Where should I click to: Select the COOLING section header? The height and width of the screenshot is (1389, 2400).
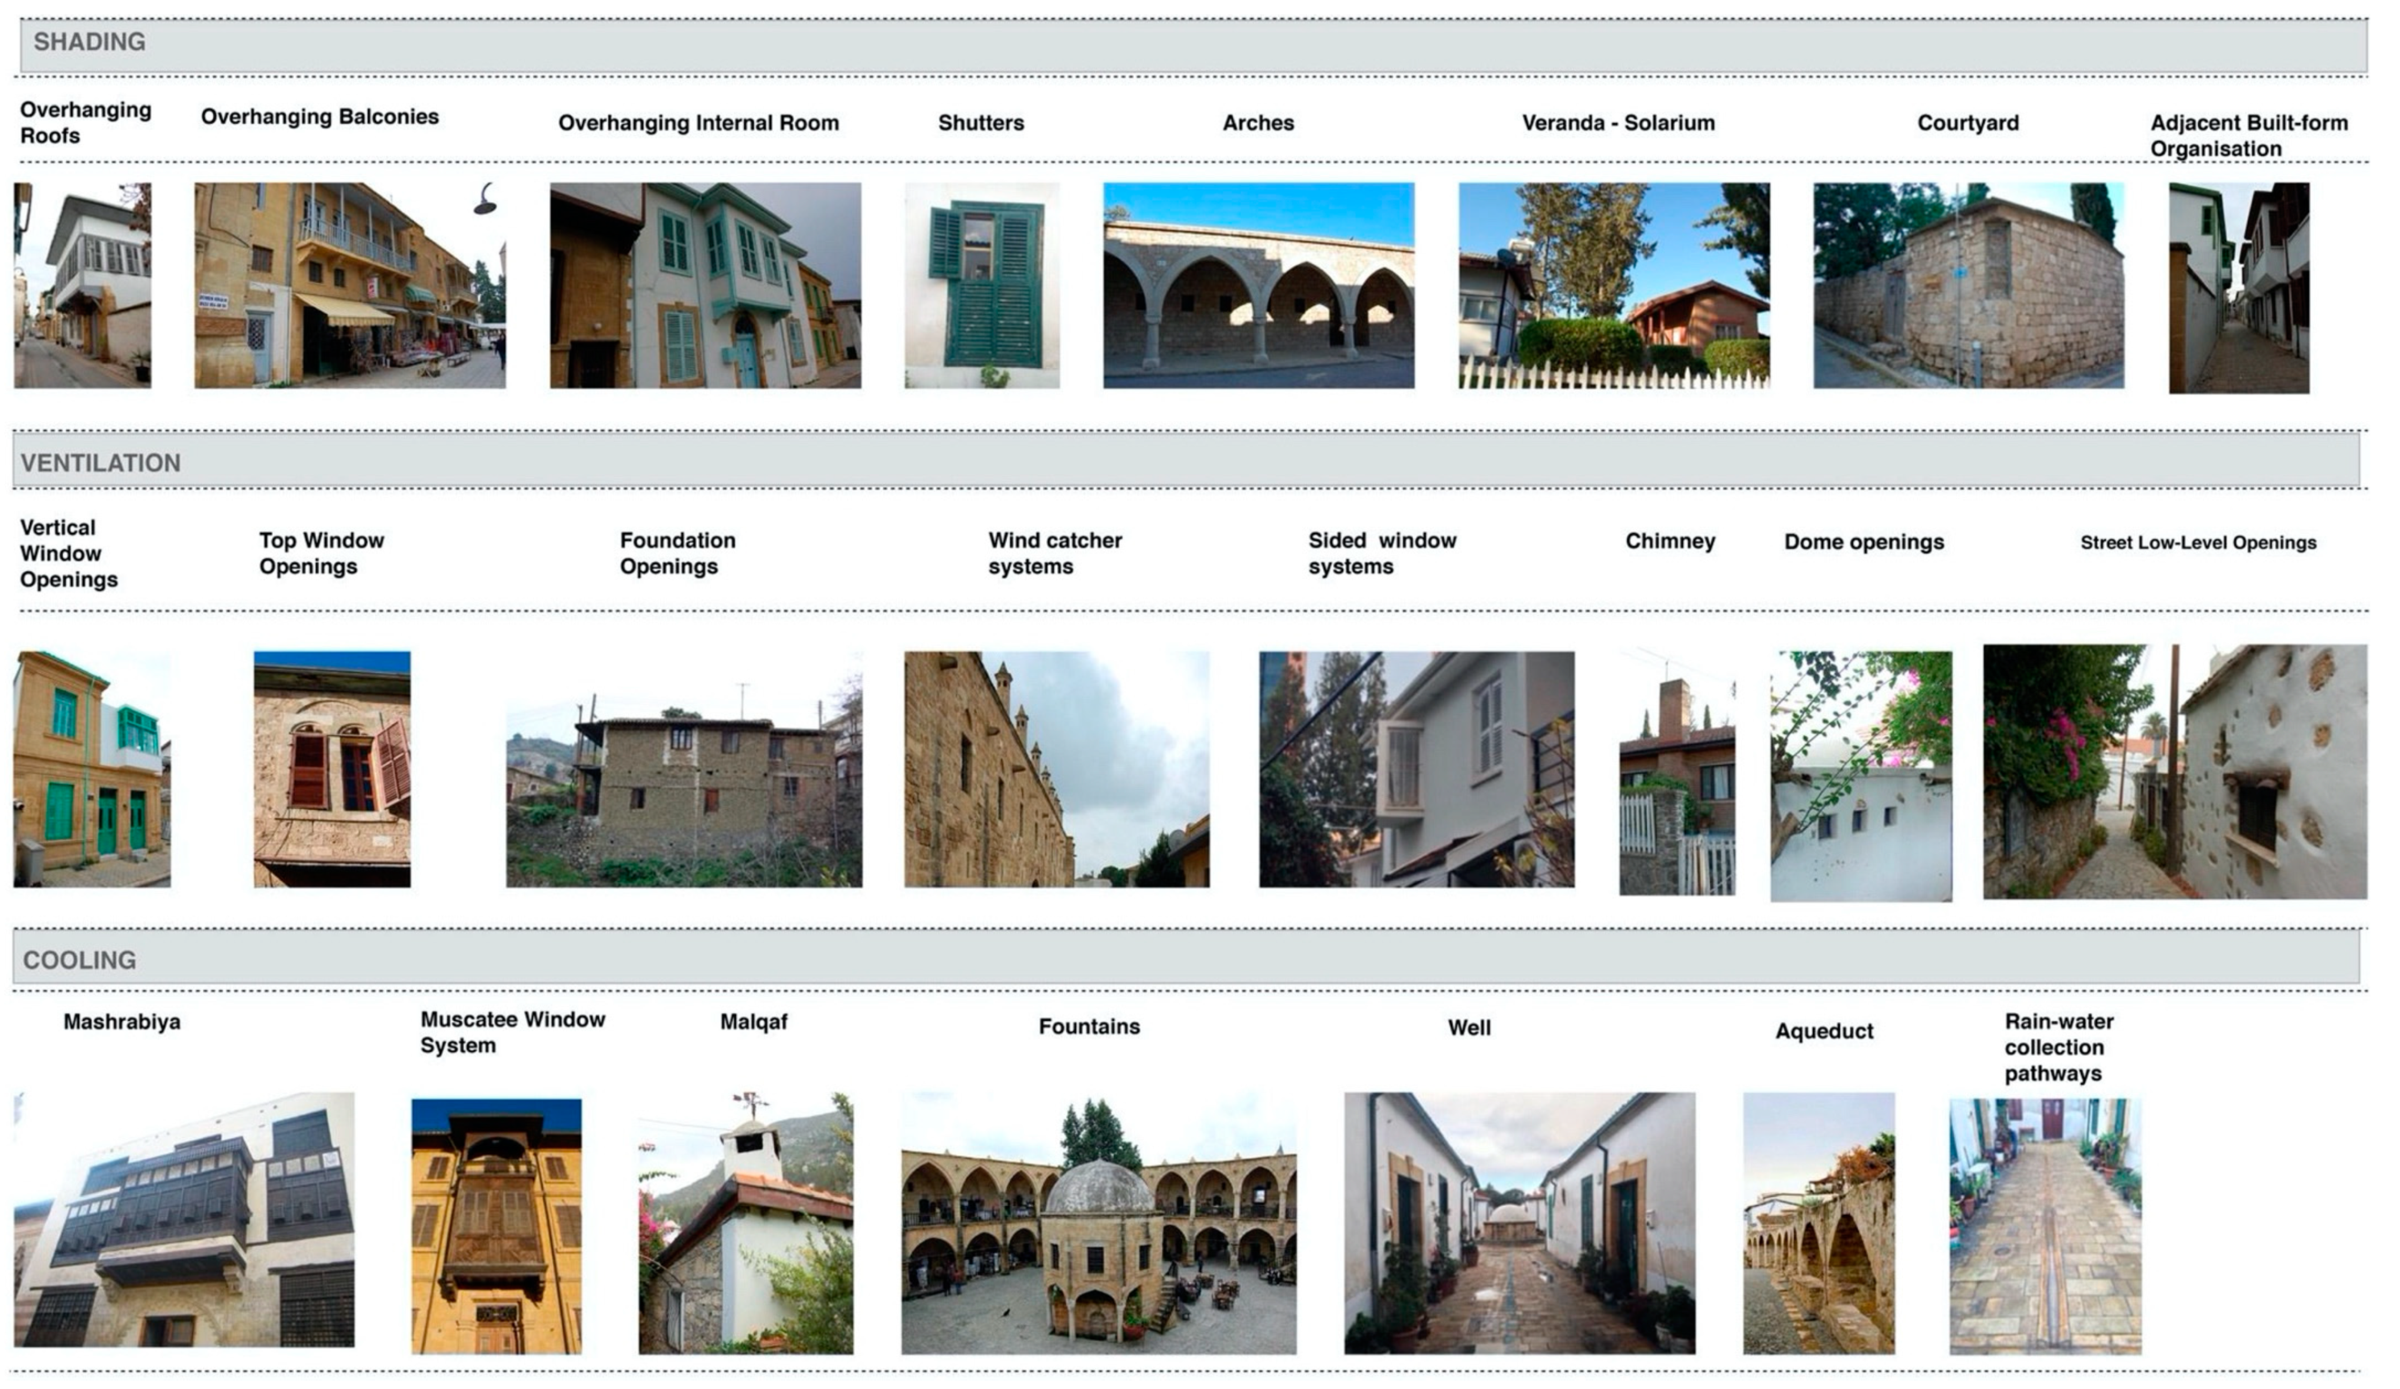(x=79, y=960)
